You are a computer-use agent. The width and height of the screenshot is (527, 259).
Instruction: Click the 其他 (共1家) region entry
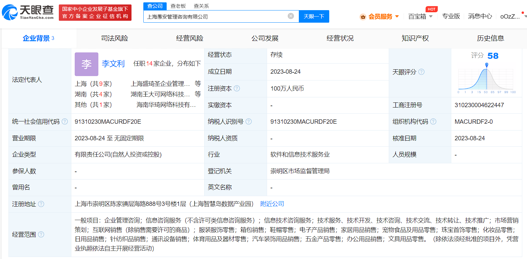(x=93, y=105)
